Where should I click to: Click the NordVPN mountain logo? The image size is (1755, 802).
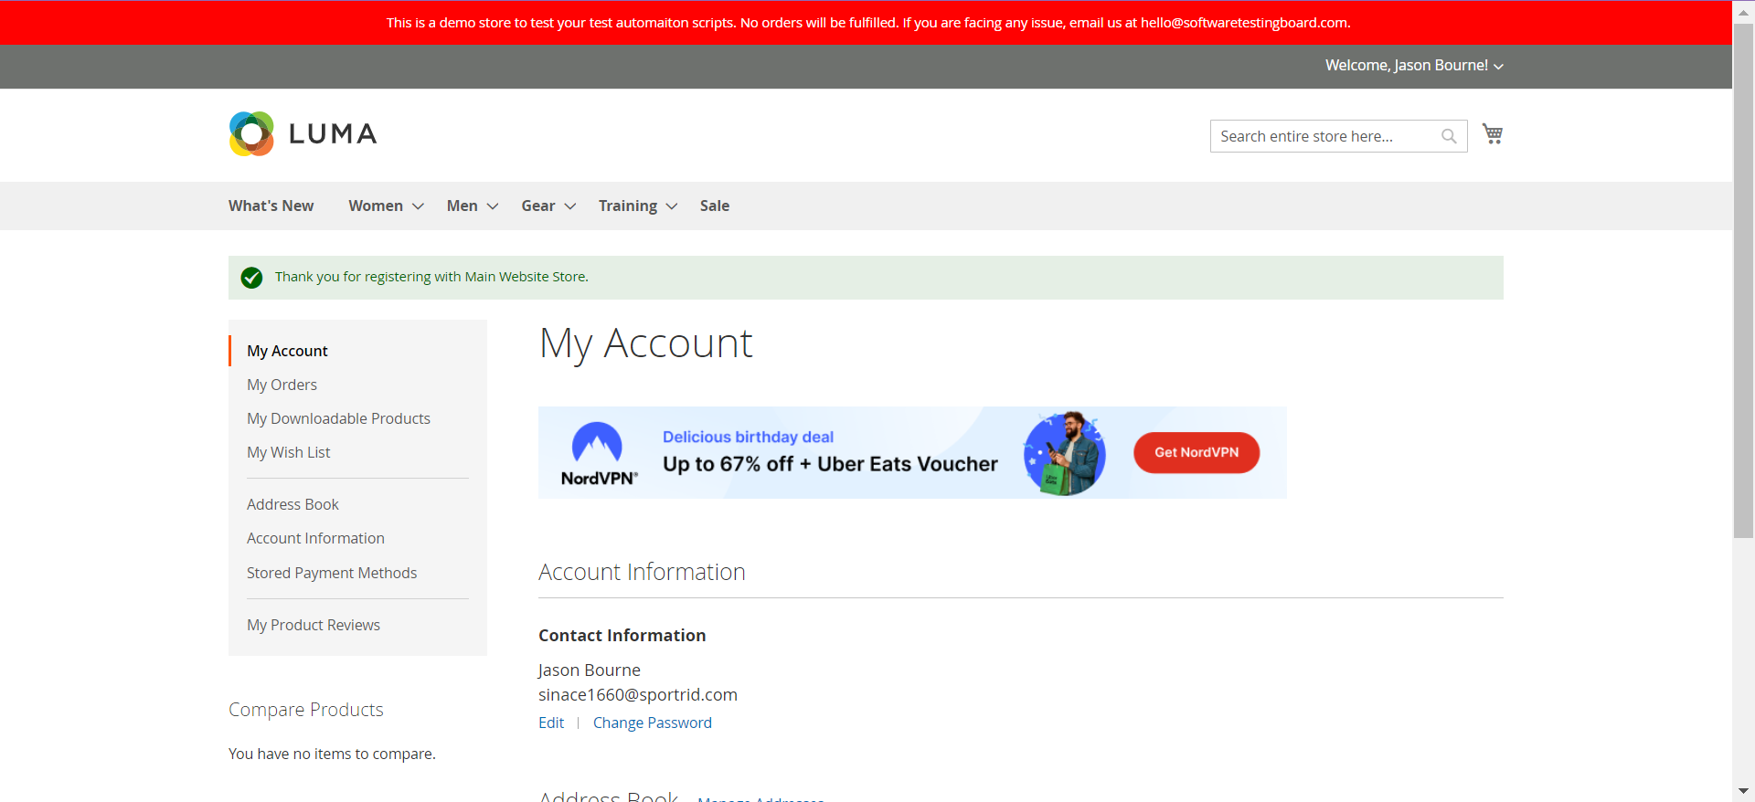pyautogui.click(x=597, y=443)
